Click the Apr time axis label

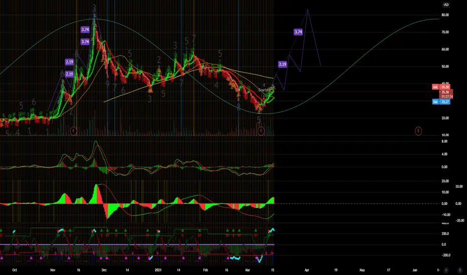[307, 270]
